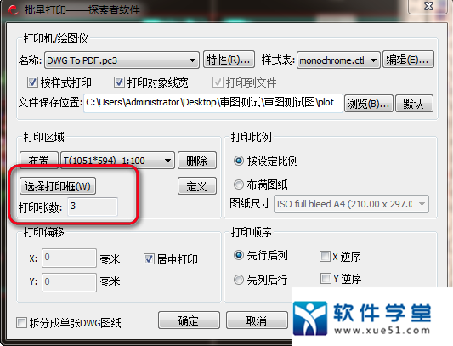Select 先列后行 print order

pyautogui.click(x=239, y=280)
